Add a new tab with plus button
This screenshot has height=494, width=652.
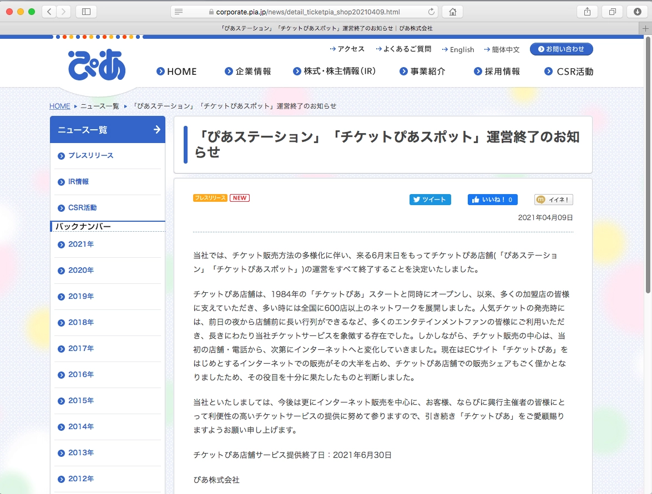point(645,28)
